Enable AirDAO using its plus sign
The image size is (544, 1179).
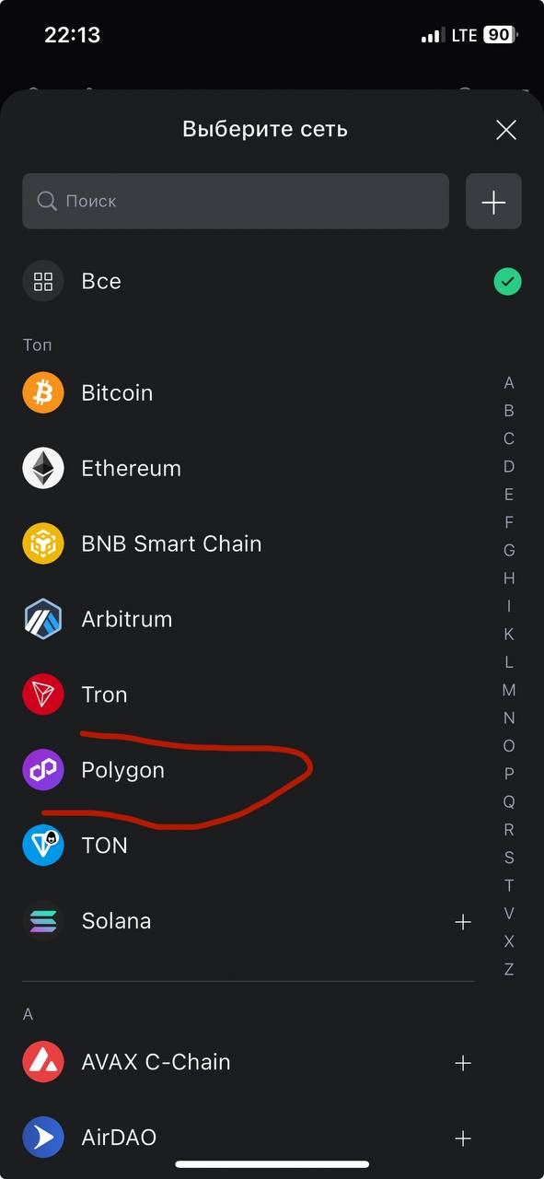(463, 1138)
